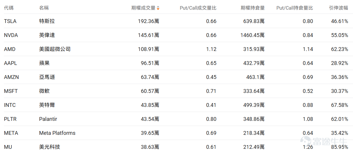This screenshot has height=152, width=353.
Task: Sort by 期權成交量 arrow icon
Action: [x=158, y=8]
